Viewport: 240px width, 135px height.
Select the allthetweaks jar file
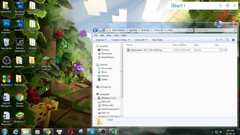pos(177,50)
